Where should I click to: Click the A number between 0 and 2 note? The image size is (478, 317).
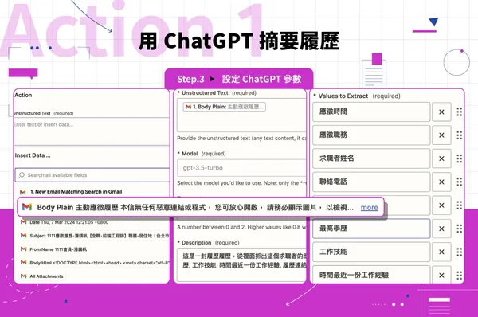tap(241, 227)
